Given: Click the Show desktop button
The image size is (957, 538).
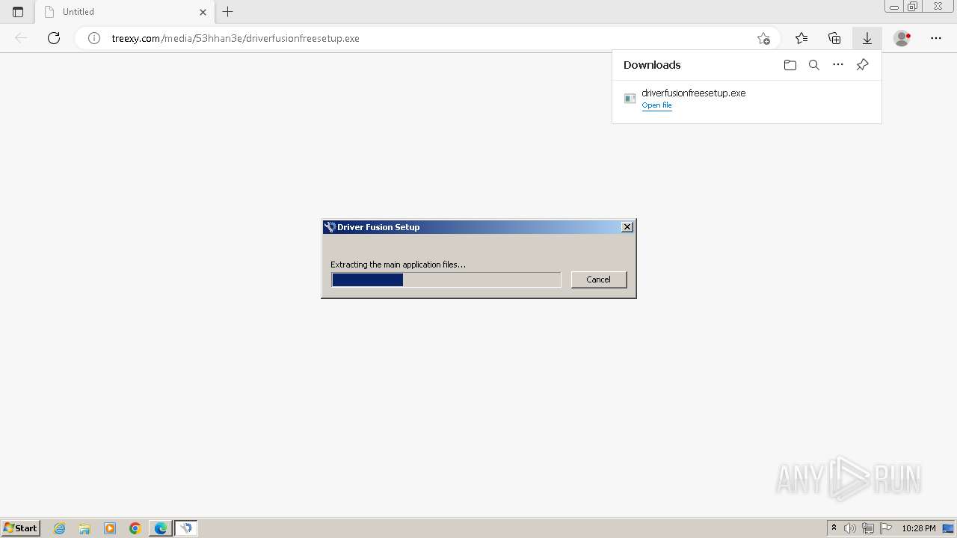Looking at the screenshot, I should (x=949, y=528).
